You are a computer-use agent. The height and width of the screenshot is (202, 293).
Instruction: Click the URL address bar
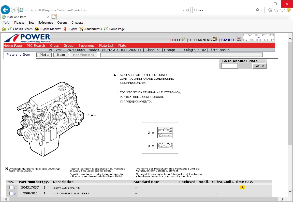[101, 10]
